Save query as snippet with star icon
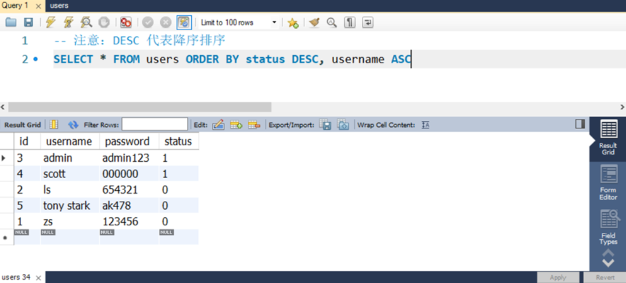 [293, 23]
